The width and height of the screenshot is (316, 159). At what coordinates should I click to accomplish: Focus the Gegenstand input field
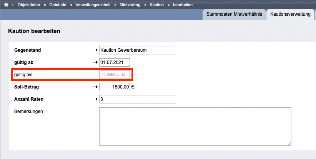point(138,50)
